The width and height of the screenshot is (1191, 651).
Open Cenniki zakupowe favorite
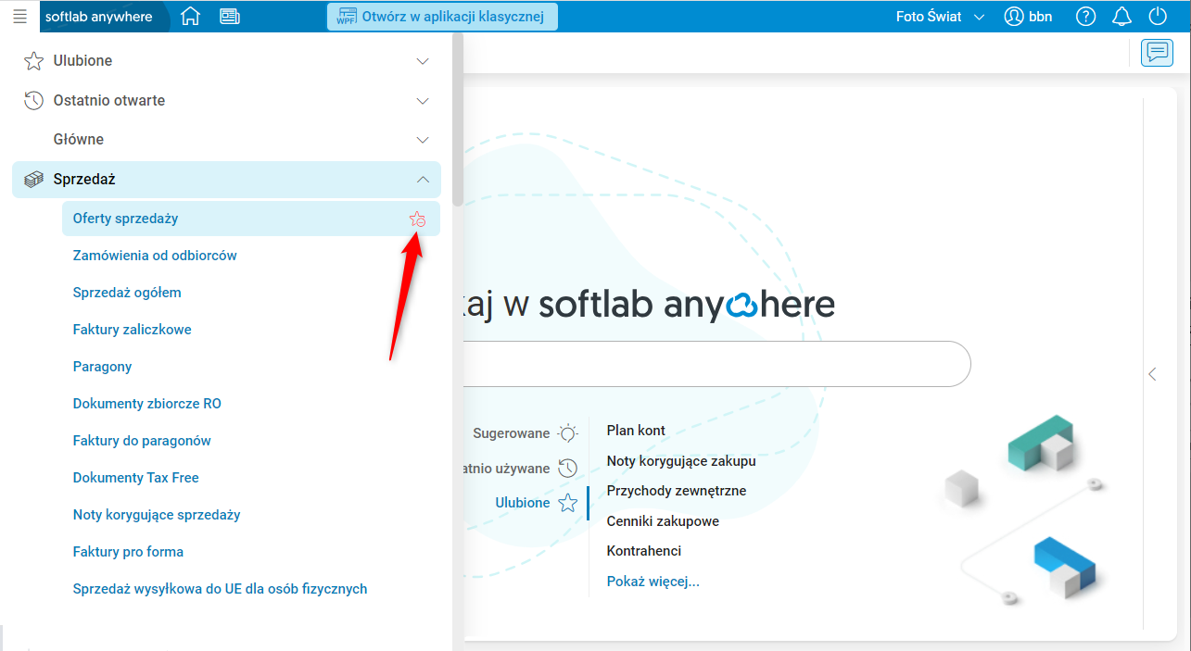click(663, 521)
